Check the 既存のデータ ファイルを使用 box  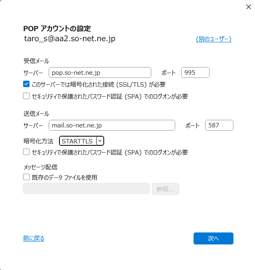coord(26,177)
